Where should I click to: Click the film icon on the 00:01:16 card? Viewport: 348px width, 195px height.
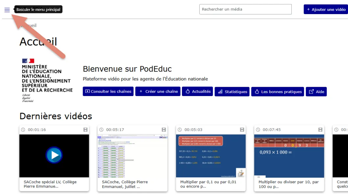(86, 130)
